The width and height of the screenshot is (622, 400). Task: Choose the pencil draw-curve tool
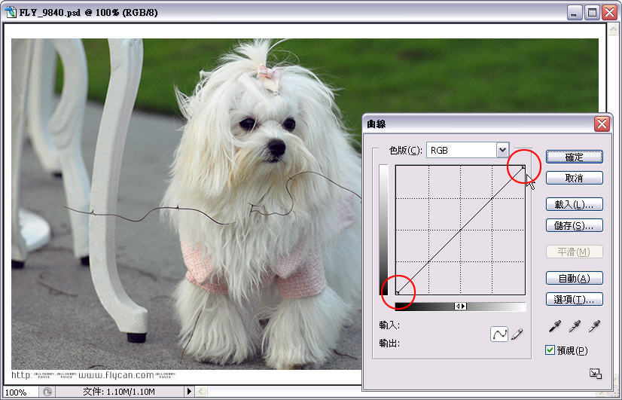[517, 334]
